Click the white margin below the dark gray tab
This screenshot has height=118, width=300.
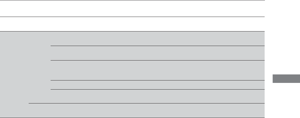click(x=282, y=100)
